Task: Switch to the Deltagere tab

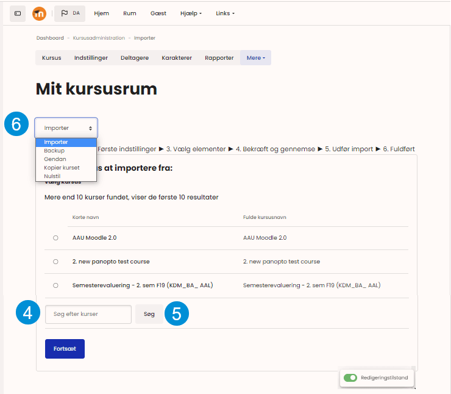Action: tap(135, 58)
